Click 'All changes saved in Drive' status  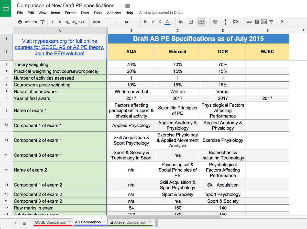click(x=161, y=13)
